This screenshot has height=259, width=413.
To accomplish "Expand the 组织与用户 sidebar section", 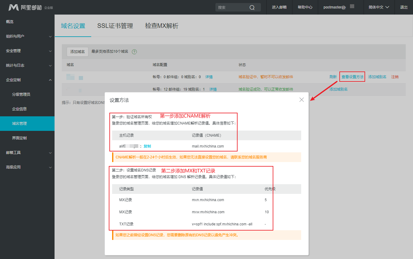I will coord(27,36).
